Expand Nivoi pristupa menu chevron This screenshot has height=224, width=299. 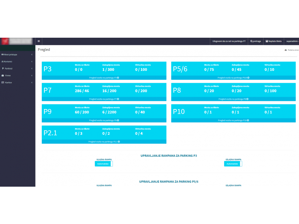click(32, 55)
